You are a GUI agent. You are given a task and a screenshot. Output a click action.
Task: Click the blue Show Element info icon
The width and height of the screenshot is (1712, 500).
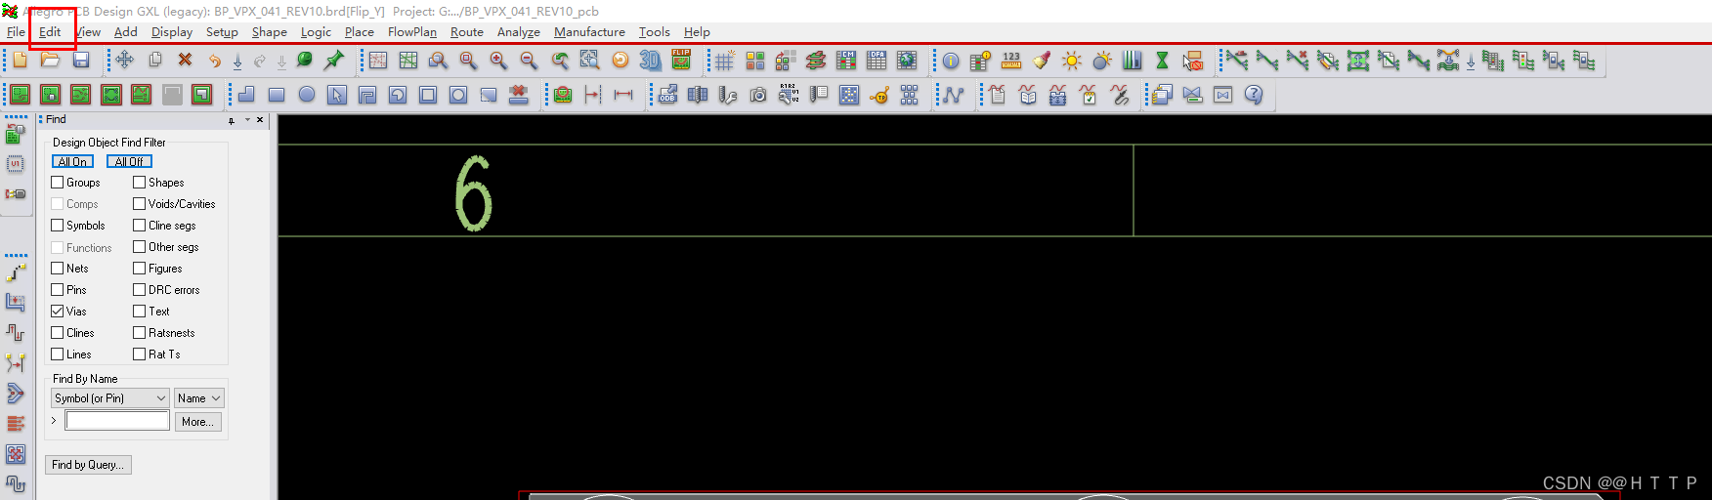click(x=950, y=61)
